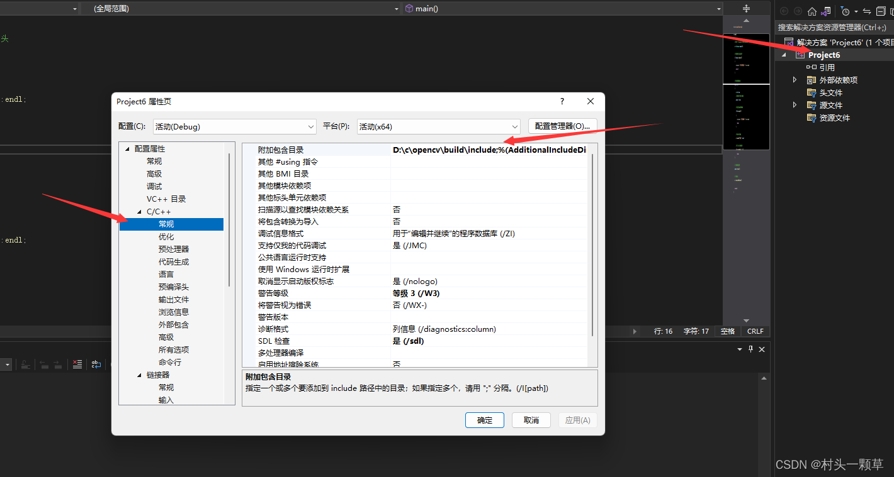Image resolution: width=894 pixels, height=477 pixels.
Task: Toggle word wrap icon in output panel
Action: point(96,364)
